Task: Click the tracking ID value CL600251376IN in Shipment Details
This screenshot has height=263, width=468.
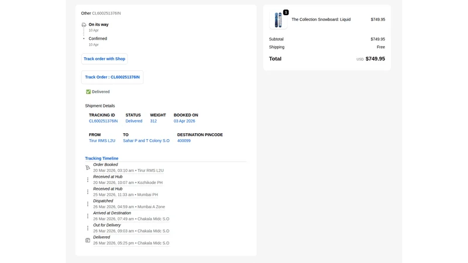Action: (104, 121)
